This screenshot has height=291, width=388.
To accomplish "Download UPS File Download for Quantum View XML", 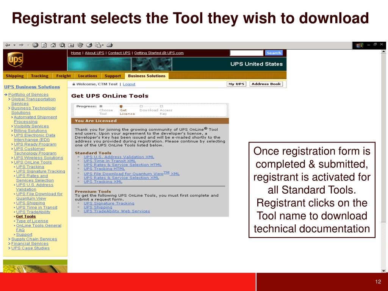I will click(x=131, y=174).
